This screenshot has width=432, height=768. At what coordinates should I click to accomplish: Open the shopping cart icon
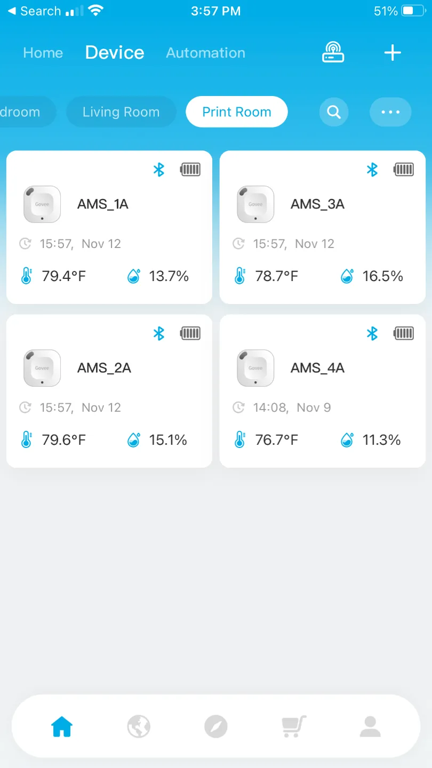tap(293, 726)
